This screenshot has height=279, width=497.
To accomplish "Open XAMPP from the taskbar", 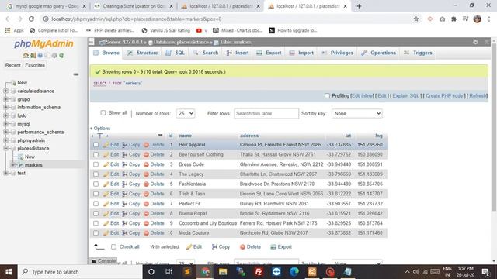I will point(312,272).
